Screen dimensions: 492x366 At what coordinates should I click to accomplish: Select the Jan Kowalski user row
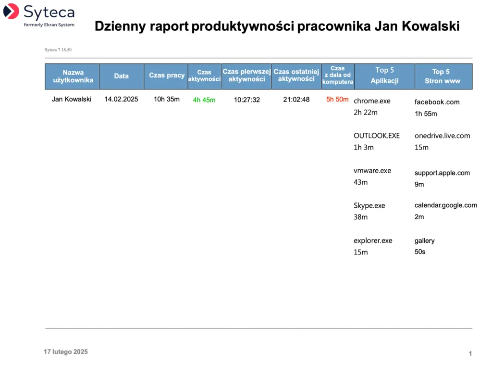[72, 99]
